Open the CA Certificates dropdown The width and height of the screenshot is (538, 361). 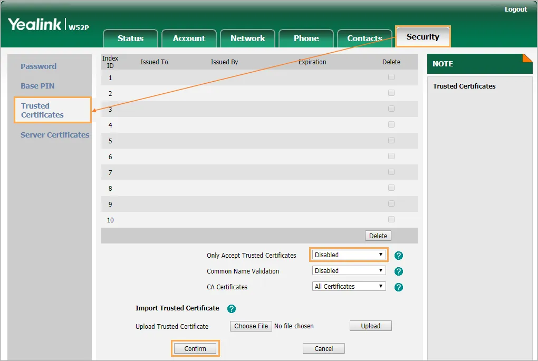pyautogui.click(x=349, y=286)
